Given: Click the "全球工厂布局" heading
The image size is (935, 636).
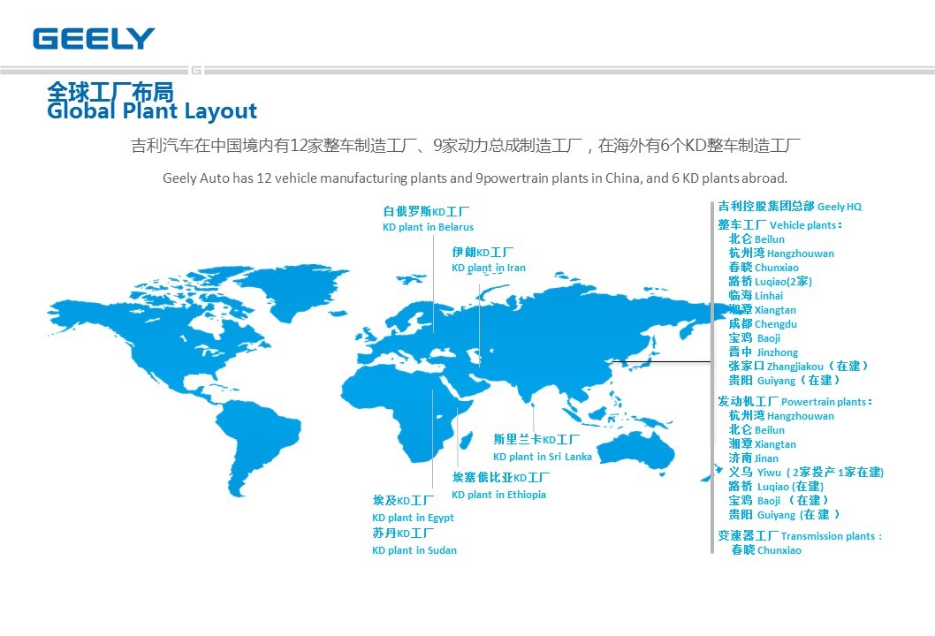Looking at the screenshot, I should pyautogui.click(x=110, y=92).
